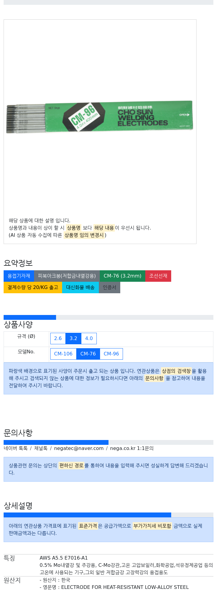Click the negatec@naver.com email link

click(79, 448)
